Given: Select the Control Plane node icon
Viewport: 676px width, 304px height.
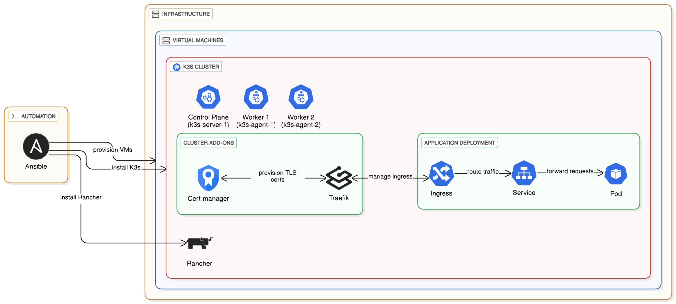Looking at the screenshot, I should click(208, 97).
